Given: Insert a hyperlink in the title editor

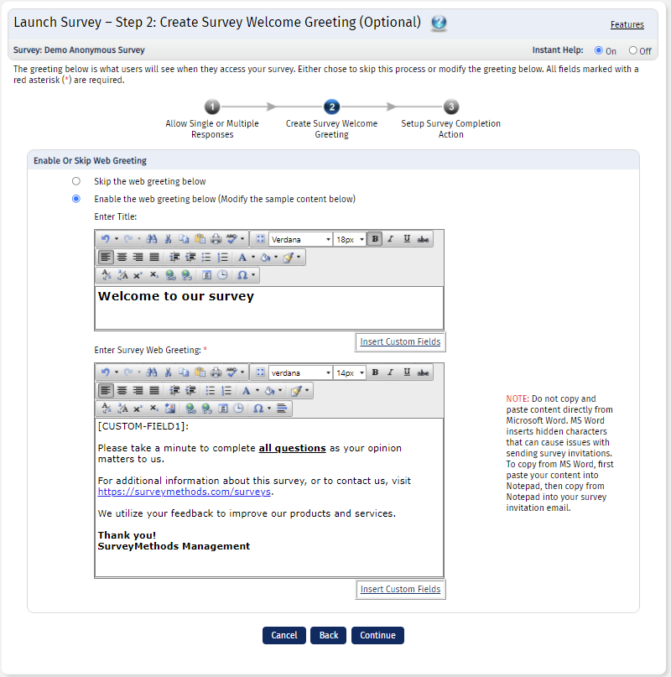Looking at the screenshot, I should [x=170, y=275].
